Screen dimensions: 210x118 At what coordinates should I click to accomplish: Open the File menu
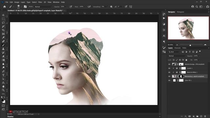click(7, 2)
